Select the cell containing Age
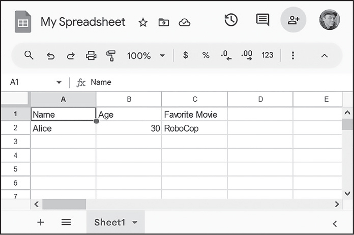This screenshot has width=354, height=235. point(129,114)
